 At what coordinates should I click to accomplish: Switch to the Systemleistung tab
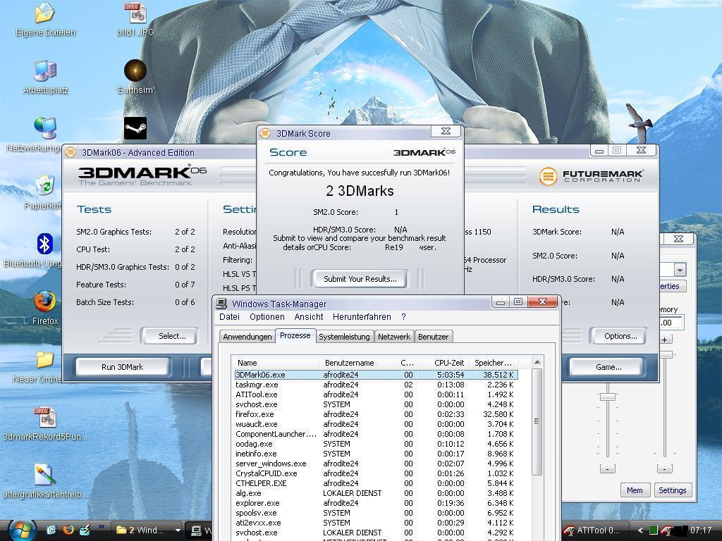click(344, 337)
